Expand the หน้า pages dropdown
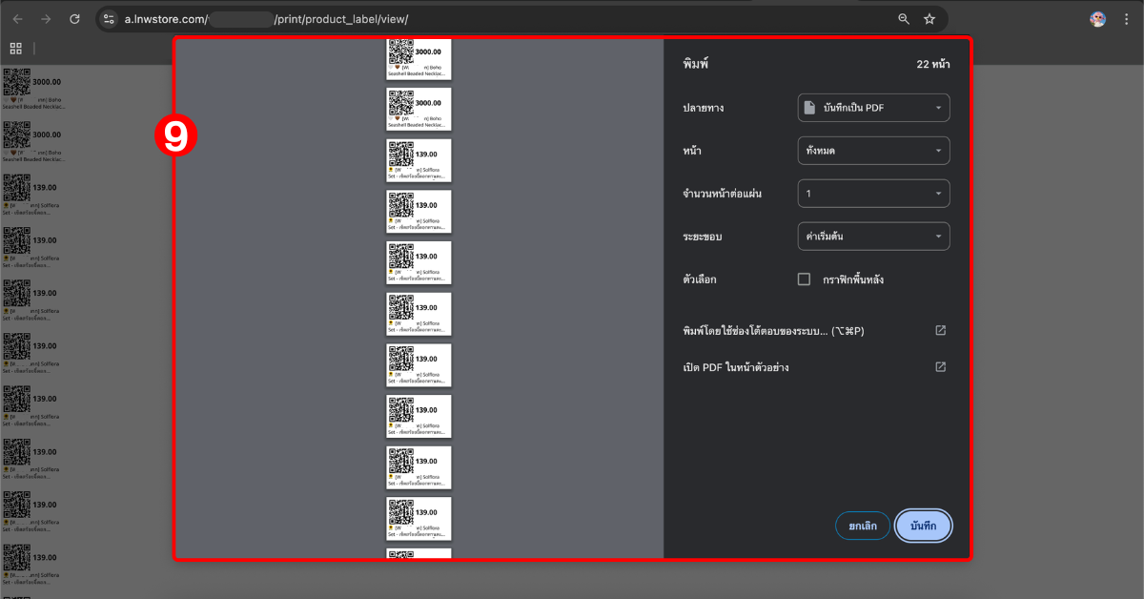 coord(873,151)
